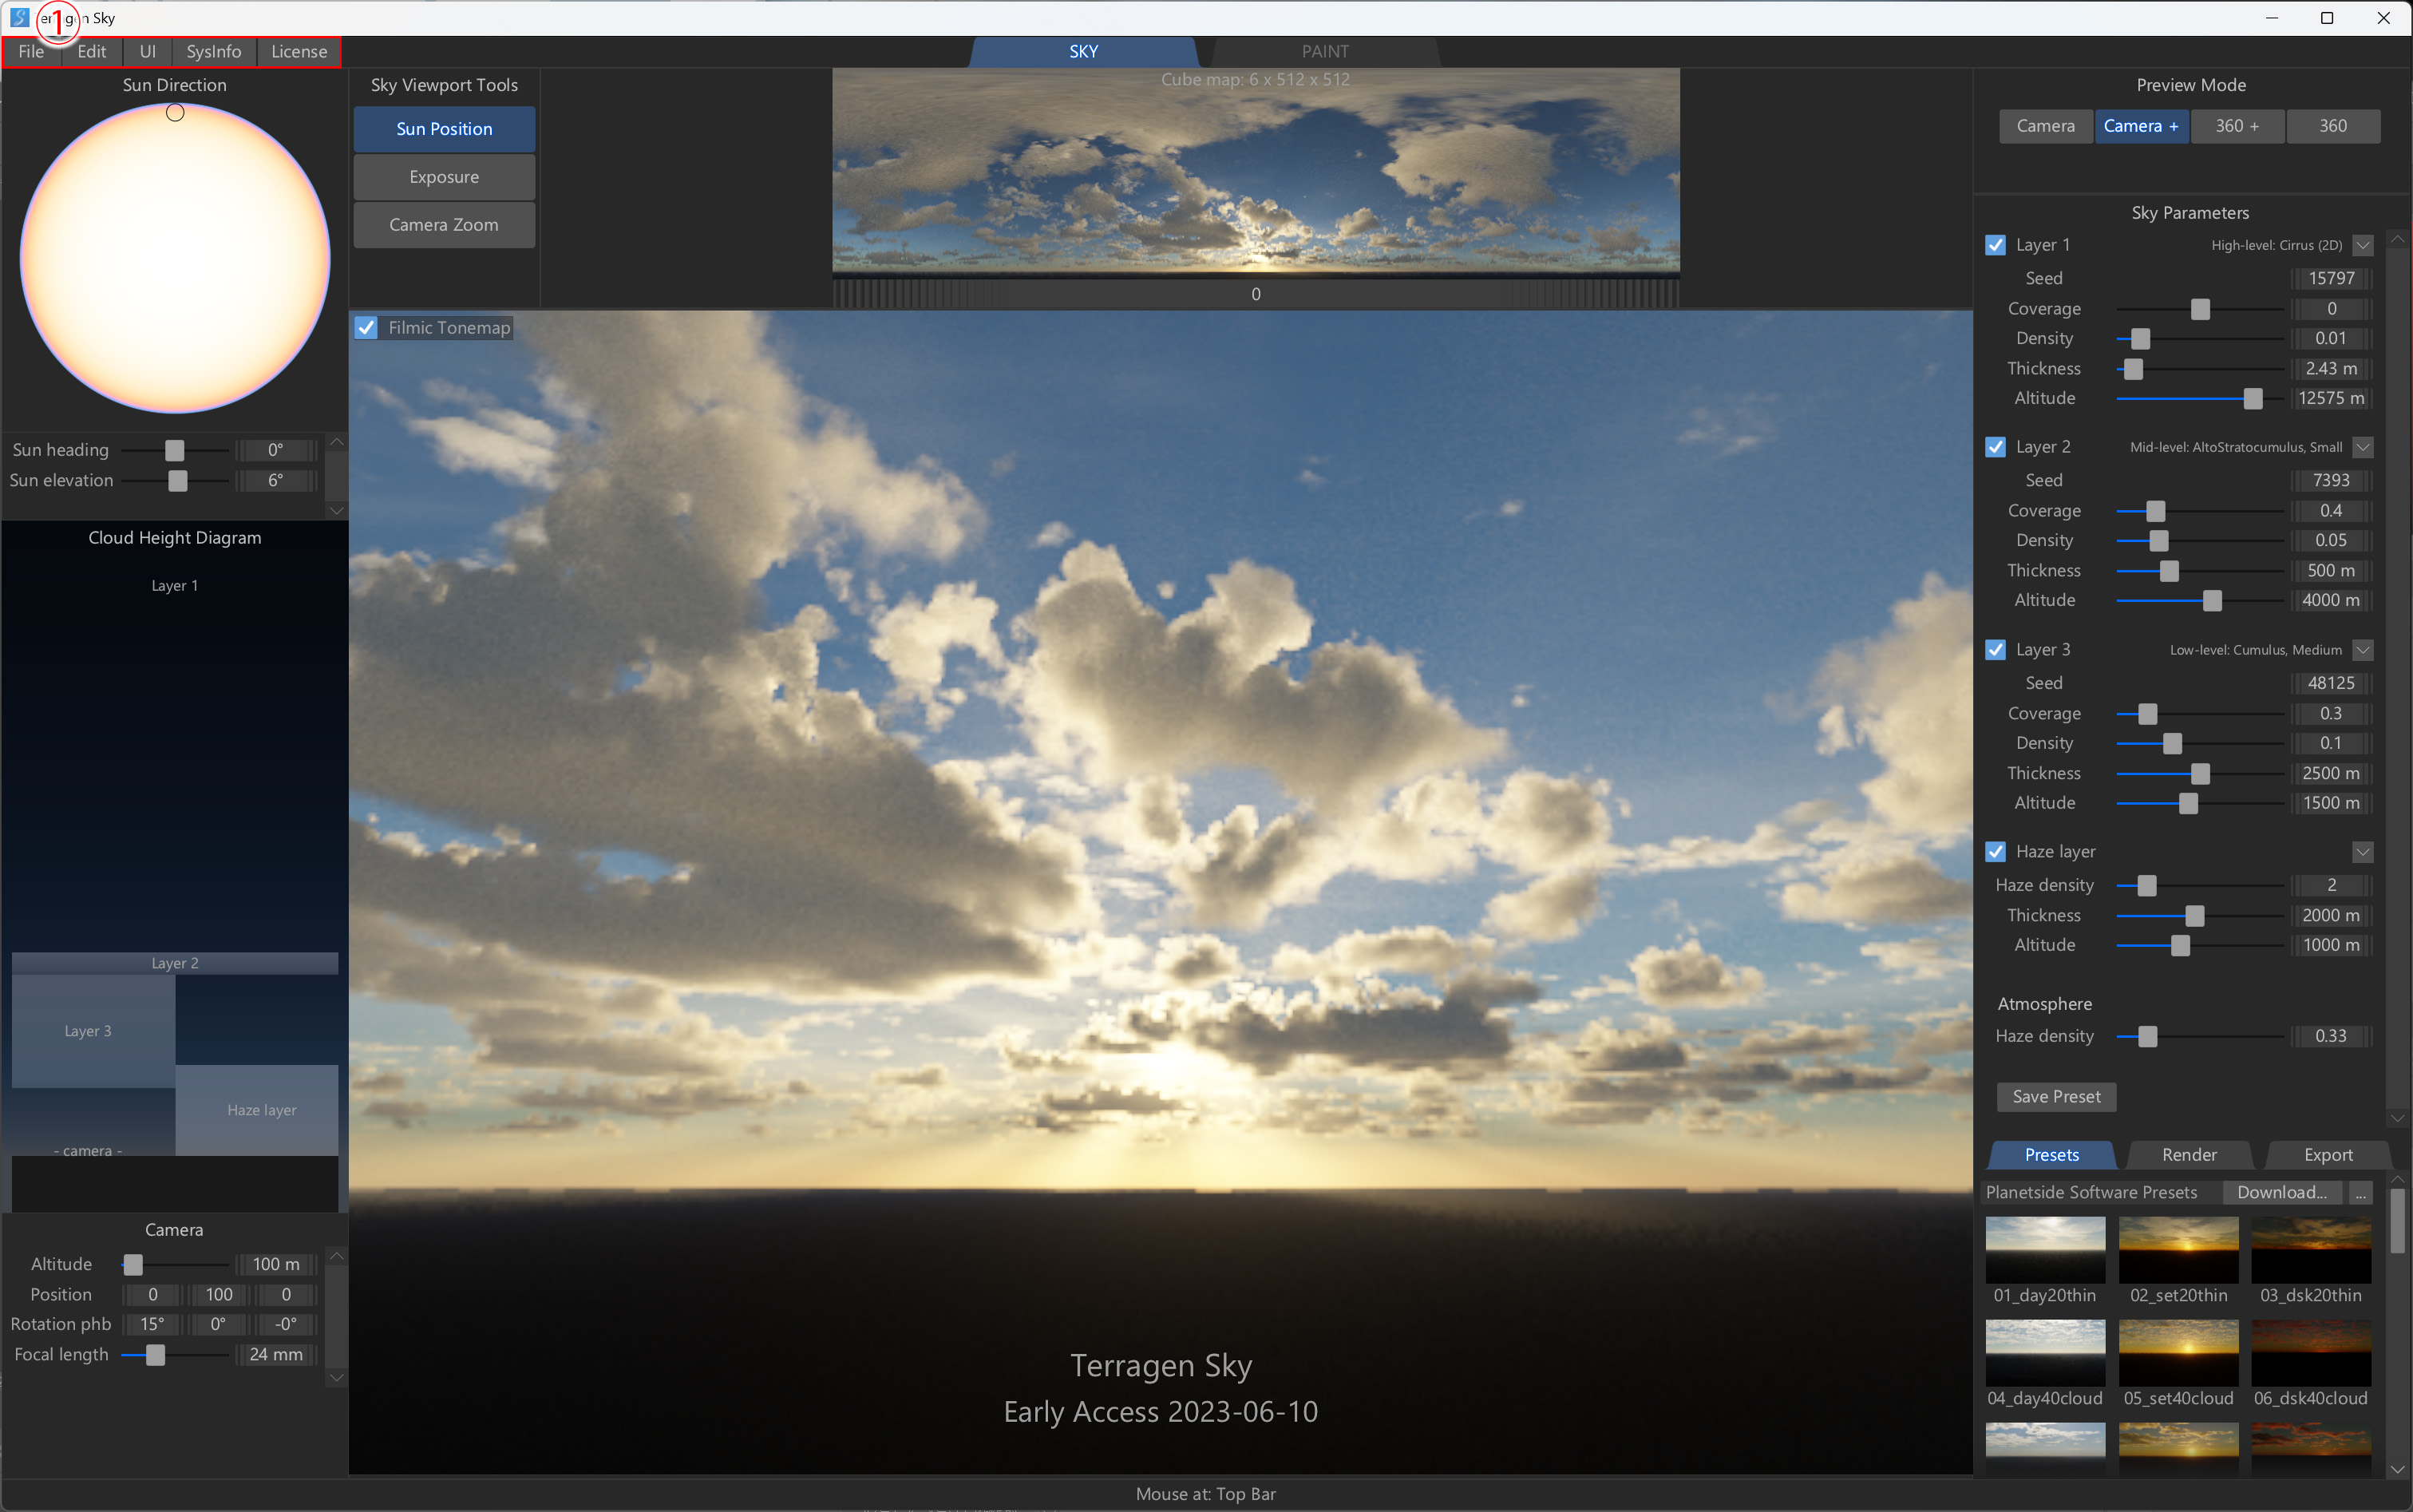Click the Save Preset button
The image size is (2413, 1512).
pos(2056,1096)
